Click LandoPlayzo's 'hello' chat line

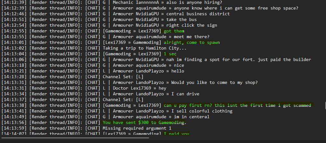pyautogui.click(x=93, y=71)
